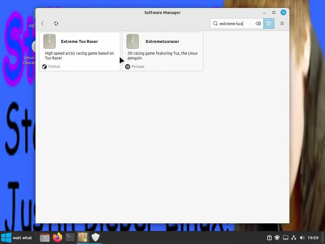Screen dimensions: 325x244
Task: Open the hamburger menu
Action: point(282,24)
